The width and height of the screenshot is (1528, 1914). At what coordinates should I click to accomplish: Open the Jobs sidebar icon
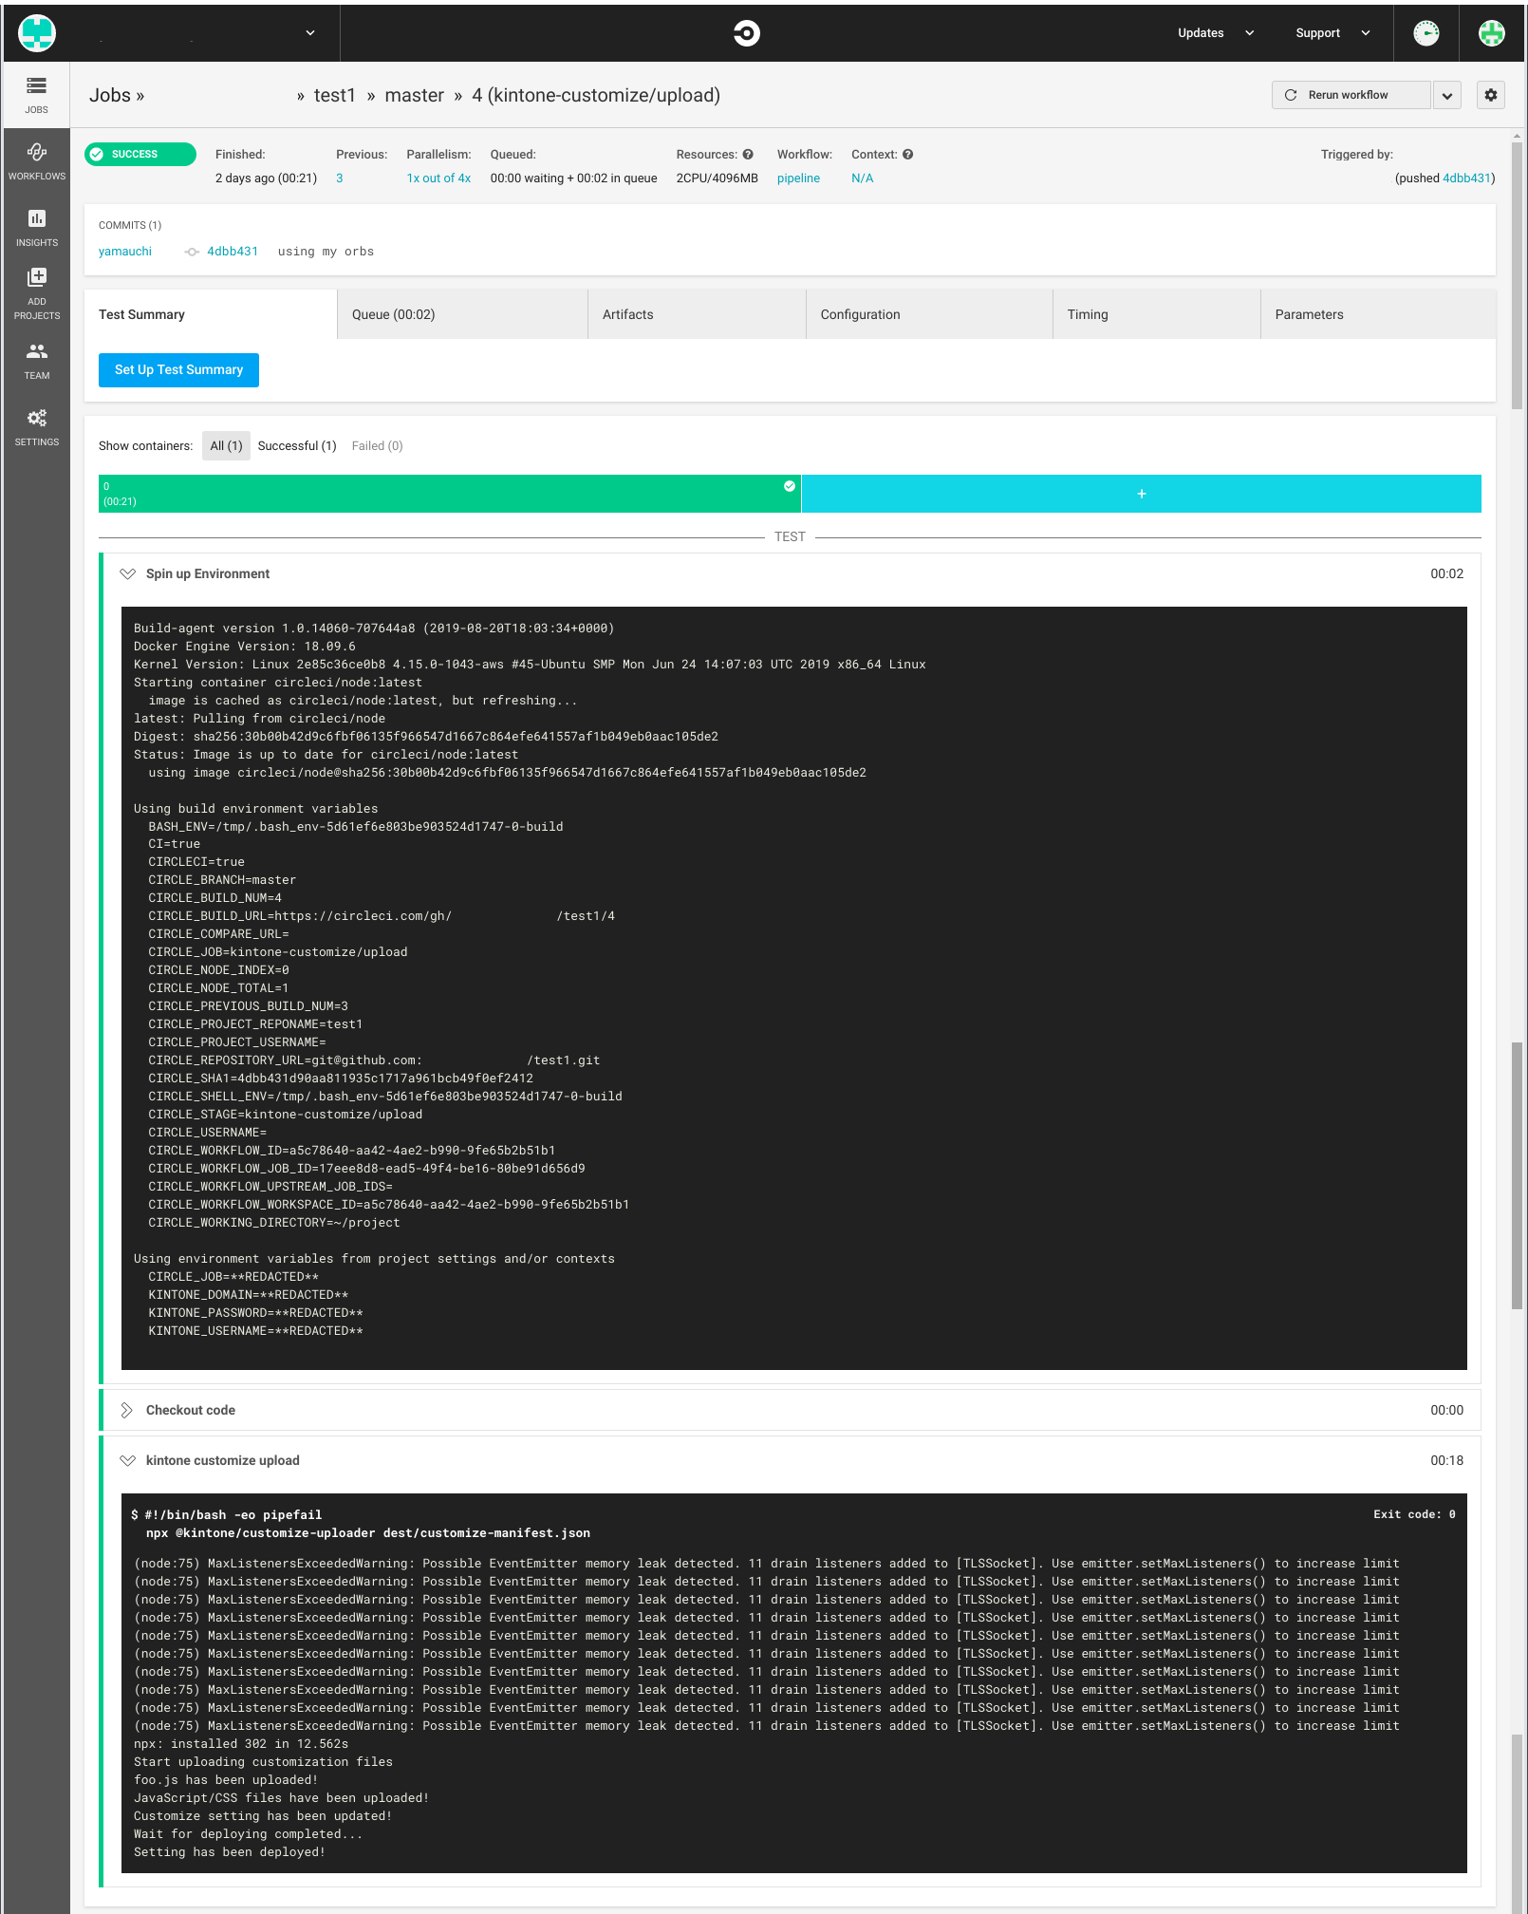(x=36, y=95)
